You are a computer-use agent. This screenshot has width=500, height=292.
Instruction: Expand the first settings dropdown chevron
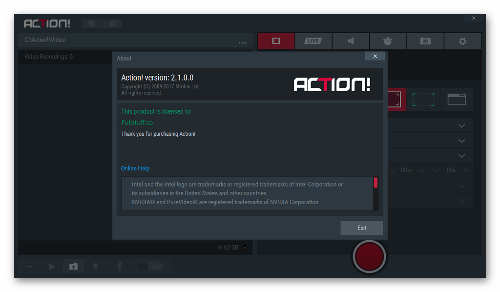(x=461, y=125)
